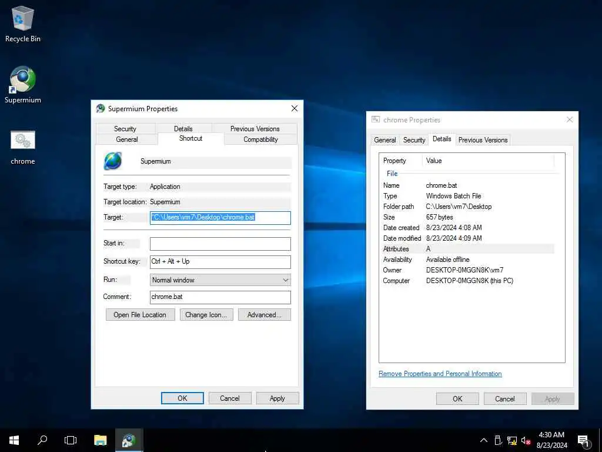Viewport: 602px width, 452px height.
Task: Open Task View from the taskbar
Action: (71, 440)
